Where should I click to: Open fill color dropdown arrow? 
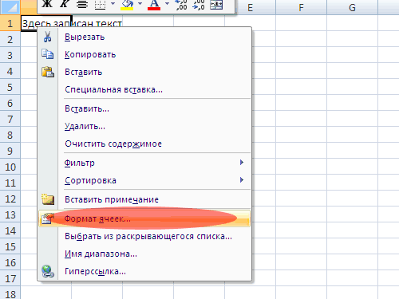click(140, 4)
